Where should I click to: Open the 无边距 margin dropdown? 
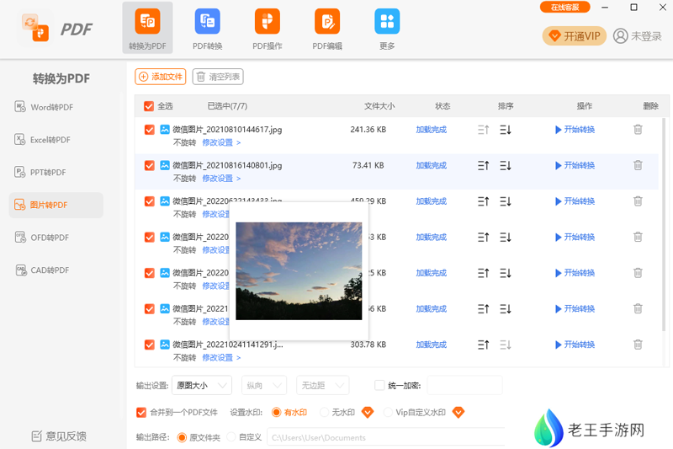tap(323, 386)
